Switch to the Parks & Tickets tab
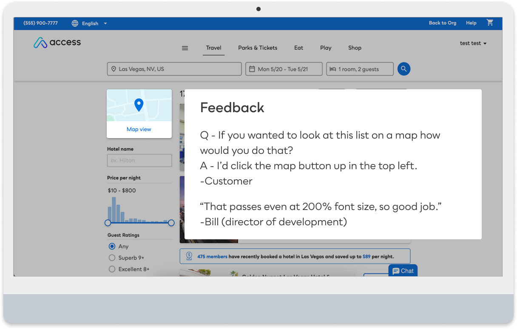 pyautogui.click(x=258, y=48)
